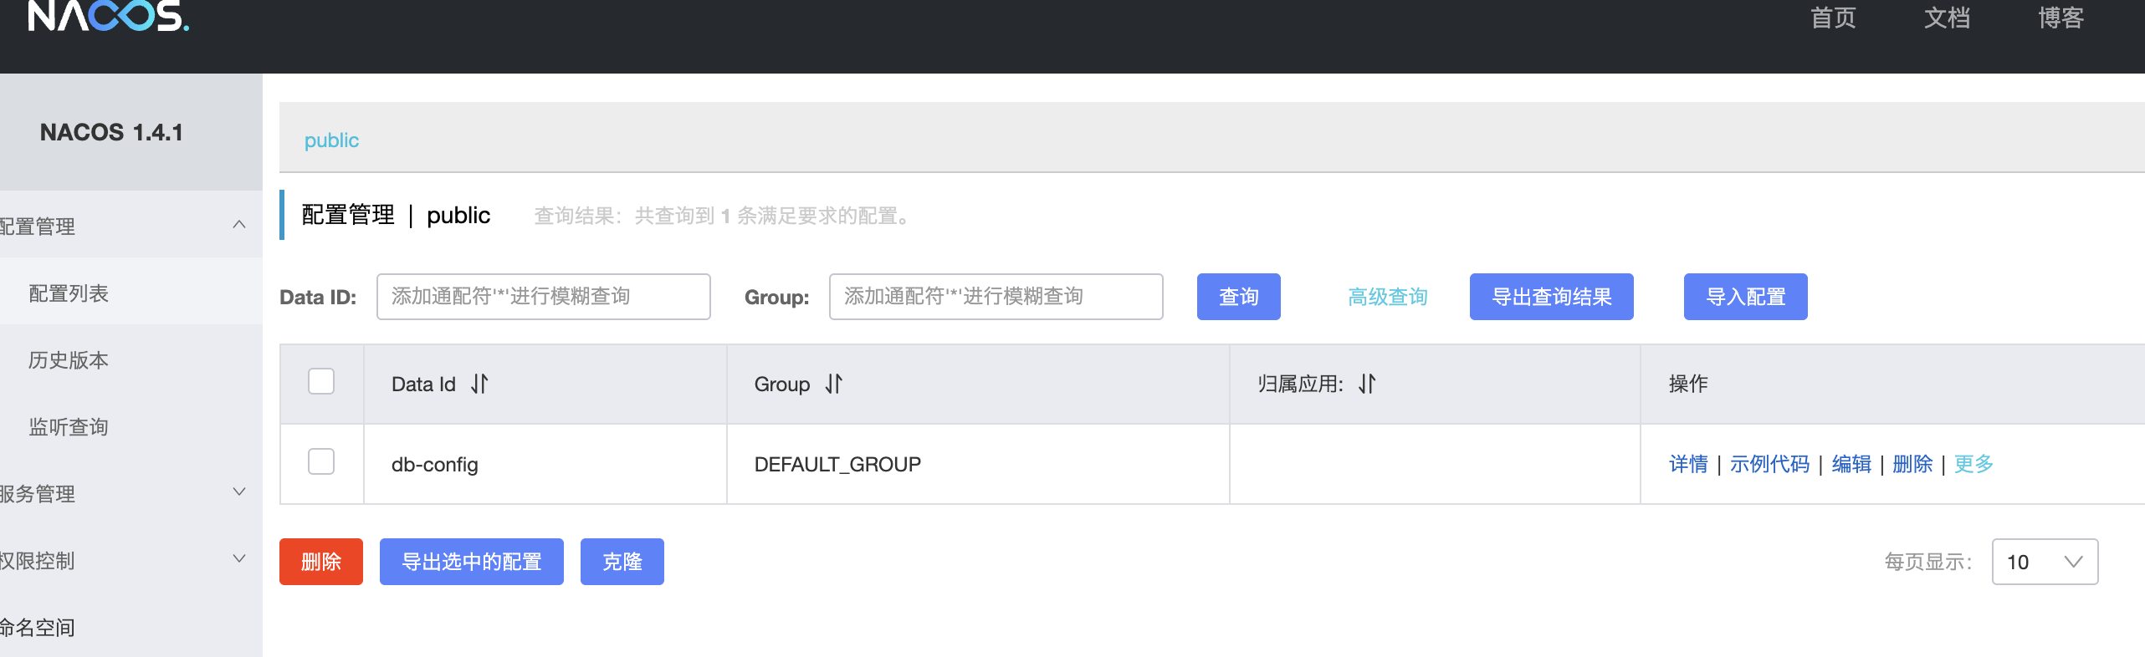The width and height of the screenshot is (2145, 657).
Task: Sort table by Group column icon
Action: 833,384
